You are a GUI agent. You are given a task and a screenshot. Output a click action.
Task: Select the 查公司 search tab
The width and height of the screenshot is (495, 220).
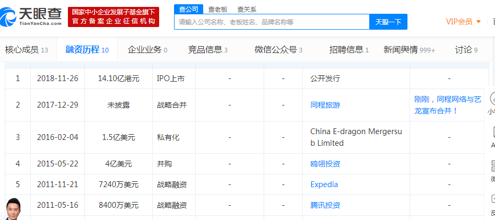point(188,9)
